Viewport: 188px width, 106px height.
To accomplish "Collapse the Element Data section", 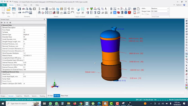I will [1, 25].
